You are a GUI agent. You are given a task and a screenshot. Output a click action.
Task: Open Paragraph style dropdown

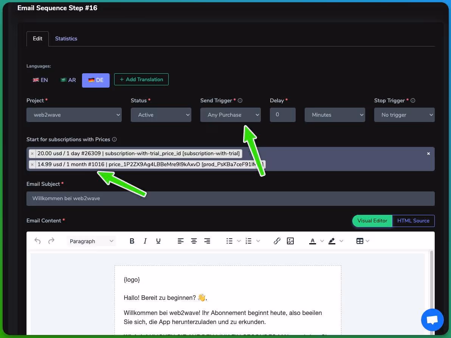[91, 241]
